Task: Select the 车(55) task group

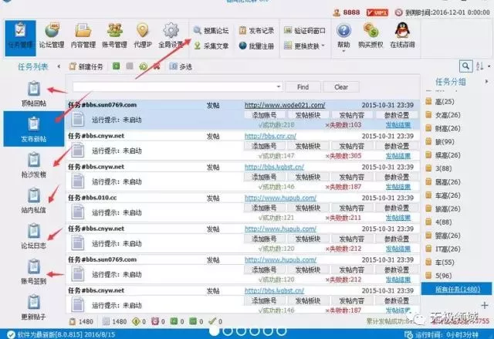Action: pos(440,262)
